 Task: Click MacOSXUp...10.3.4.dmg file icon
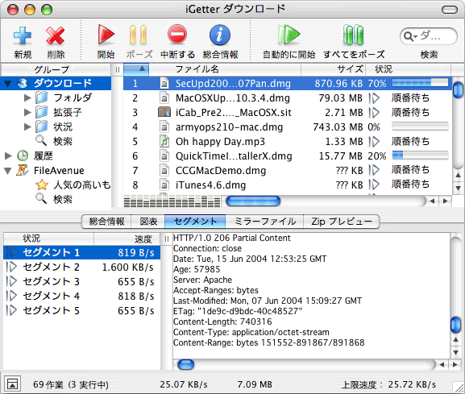coord(164,97)
